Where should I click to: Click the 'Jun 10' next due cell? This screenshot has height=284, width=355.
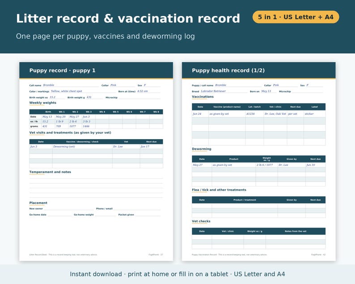pos(315,165)
